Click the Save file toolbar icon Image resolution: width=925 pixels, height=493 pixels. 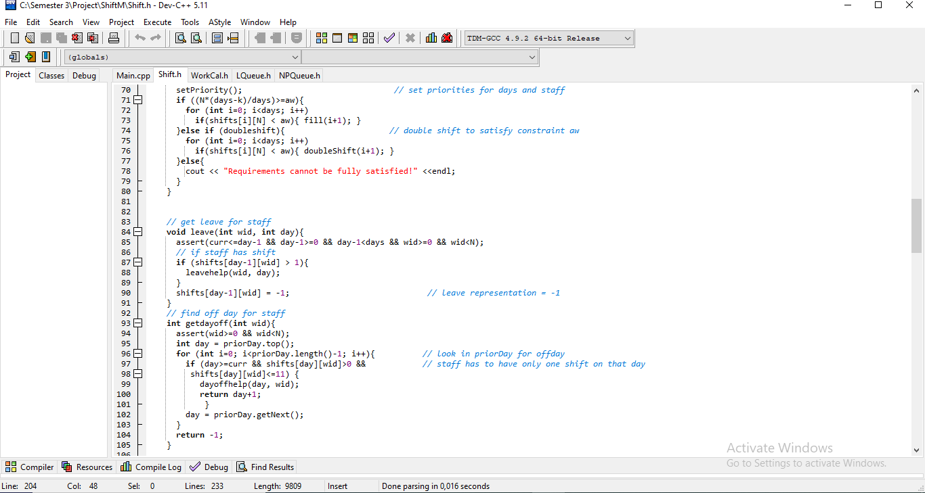[45, 38]
